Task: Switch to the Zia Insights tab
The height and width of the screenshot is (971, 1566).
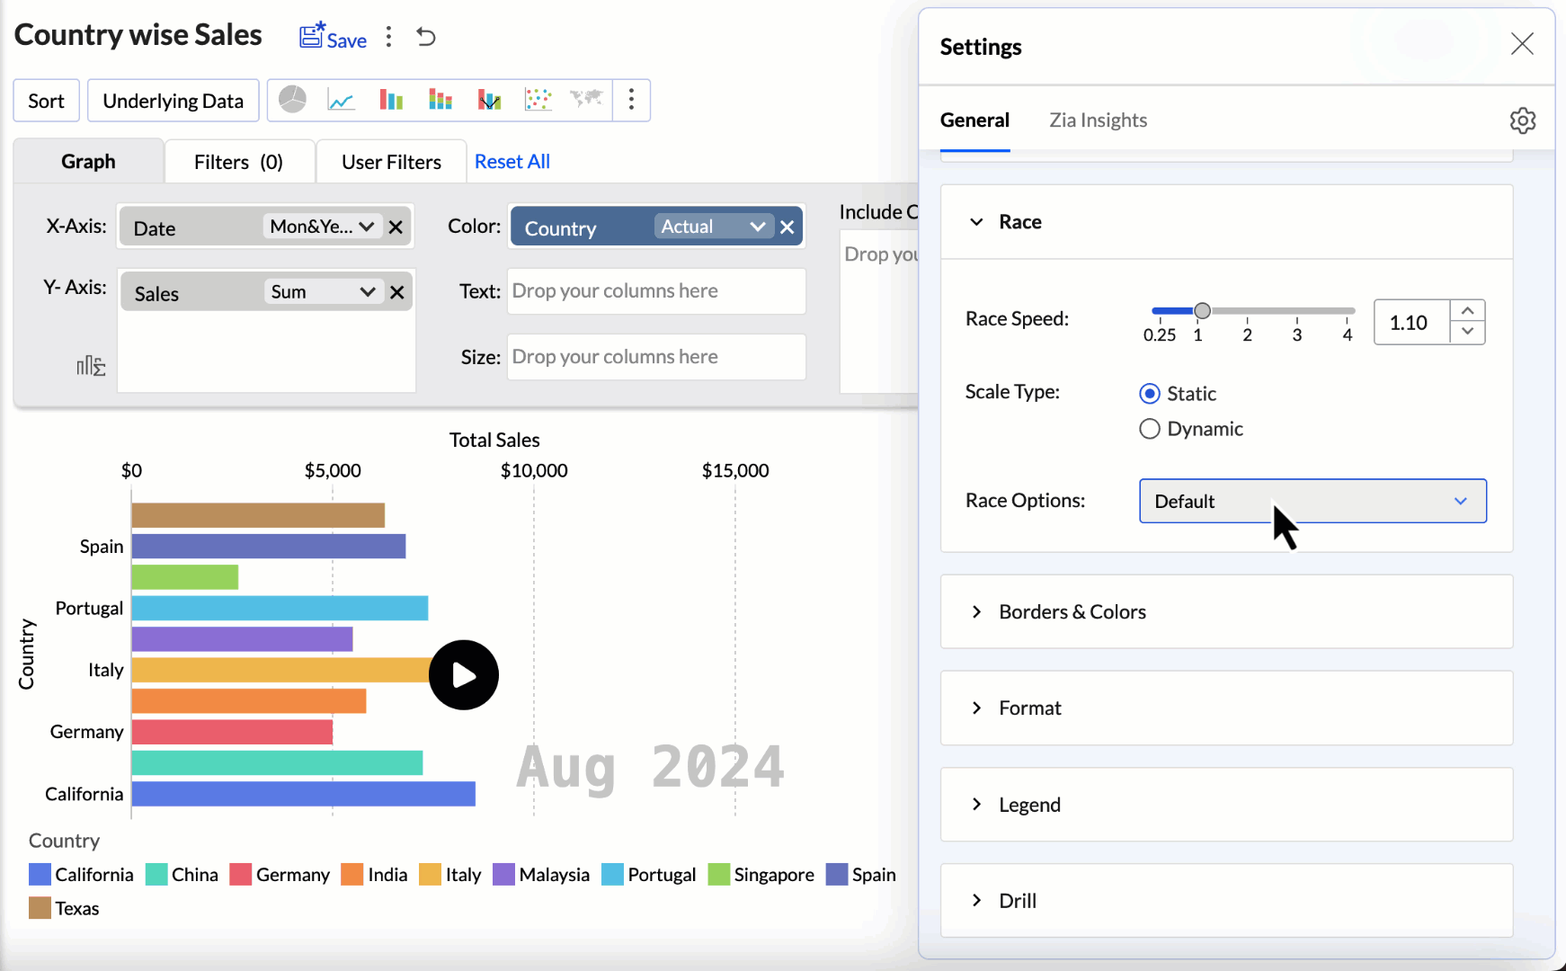Action: tap(1098, 120)
